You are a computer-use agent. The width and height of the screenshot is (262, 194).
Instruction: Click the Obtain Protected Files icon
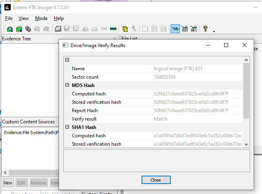click(x=125, y=29)
